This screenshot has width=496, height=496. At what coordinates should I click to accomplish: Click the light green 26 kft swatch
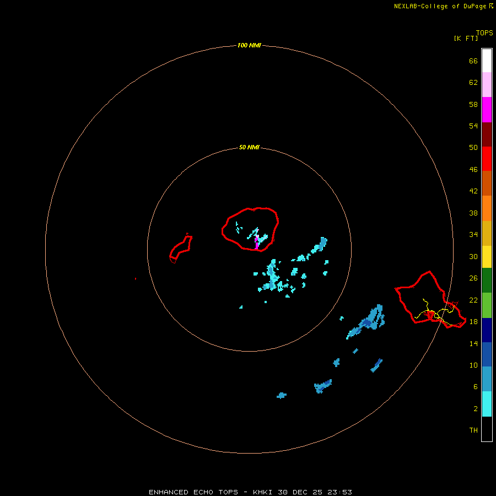[x=487, y=305]
